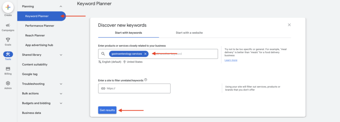
Task: Expand Bulk actions section
Action: [61, 94]
